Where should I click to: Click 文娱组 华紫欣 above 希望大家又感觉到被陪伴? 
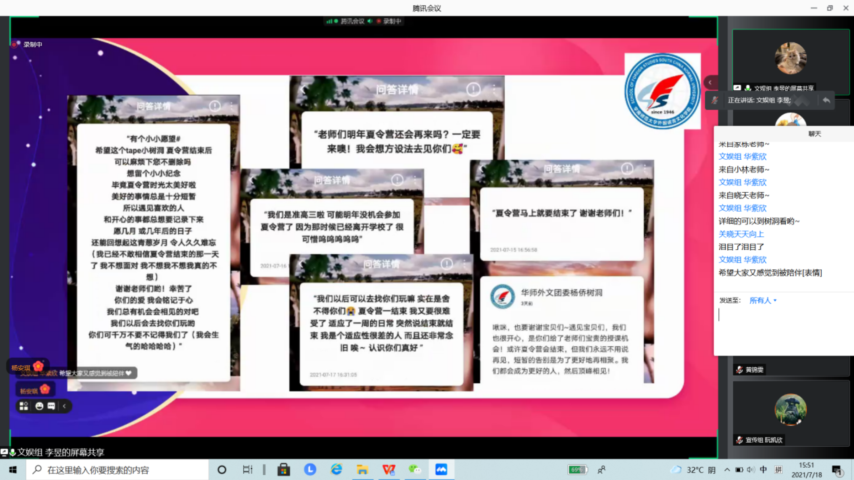pos(742,260)
